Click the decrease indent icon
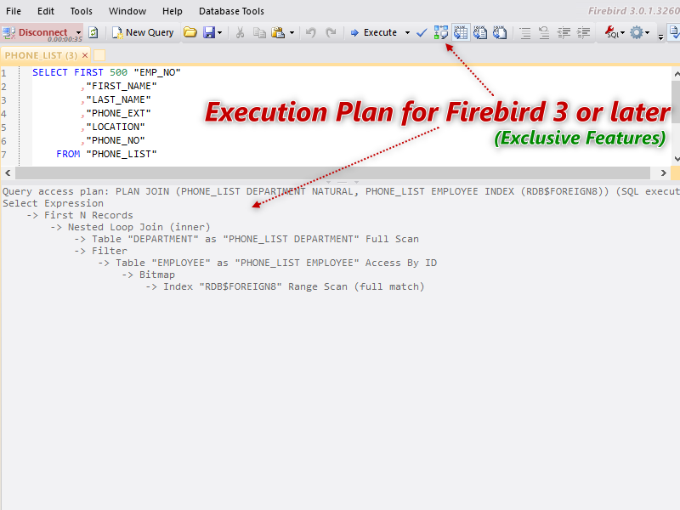 pos(564,33)
